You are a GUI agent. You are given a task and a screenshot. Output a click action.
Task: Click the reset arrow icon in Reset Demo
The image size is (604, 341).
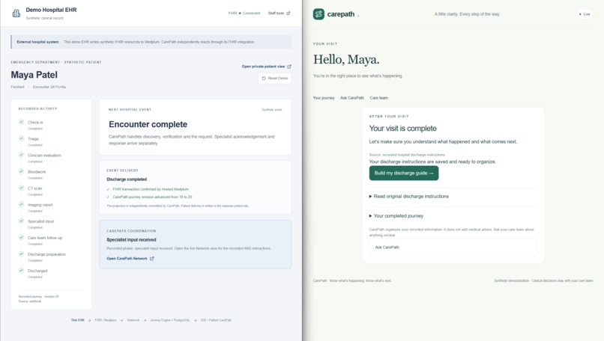click(x=264, y=78)
